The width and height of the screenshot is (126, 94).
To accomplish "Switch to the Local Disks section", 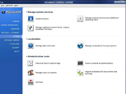I will [14, 44].
